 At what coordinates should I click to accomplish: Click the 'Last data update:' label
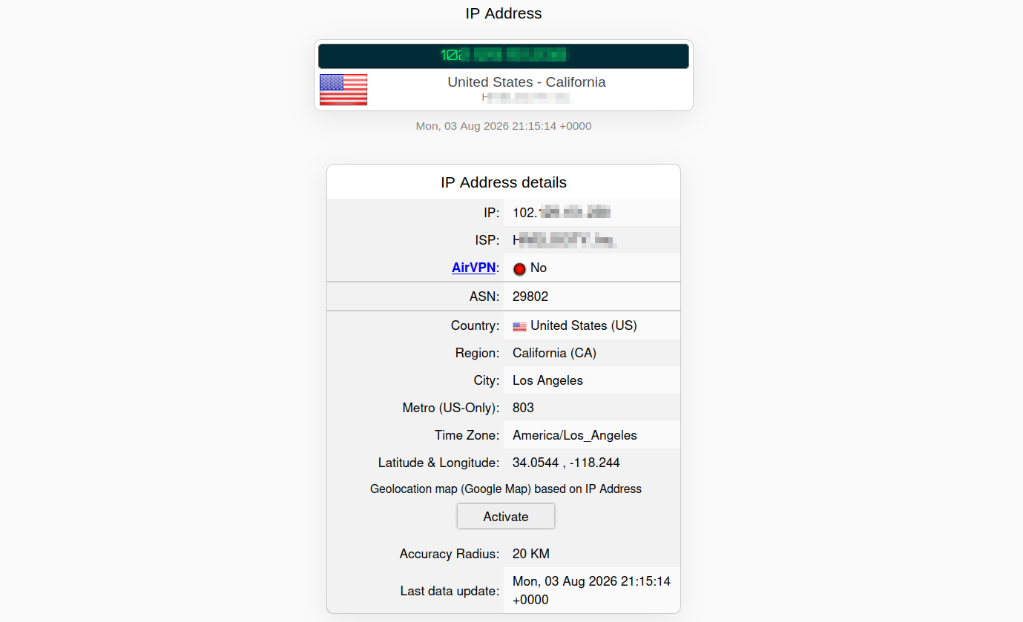(x=450, y=591)
